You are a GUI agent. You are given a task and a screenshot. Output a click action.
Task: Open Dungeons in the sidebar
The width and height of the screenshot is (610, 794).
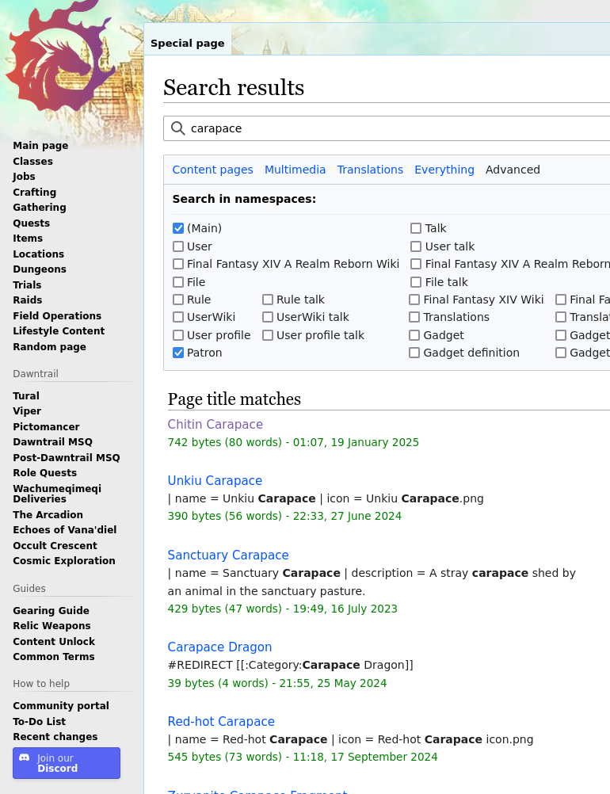point(40,269)
